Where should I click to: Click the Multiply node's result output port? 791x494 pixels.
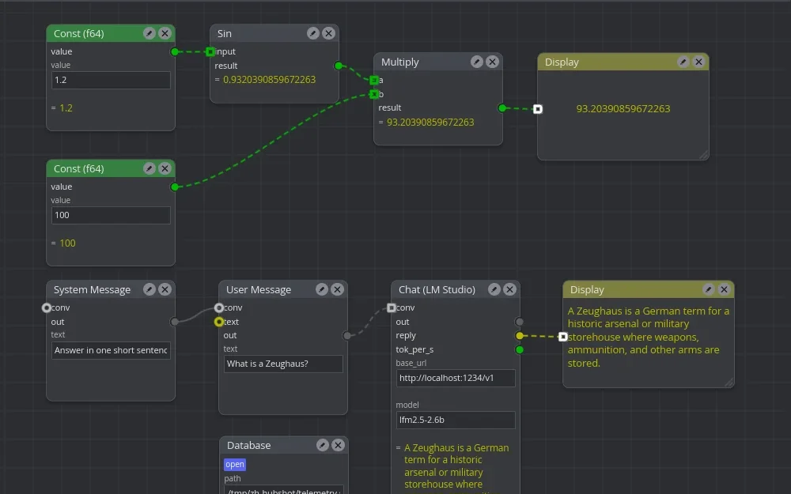coord(502,107)
